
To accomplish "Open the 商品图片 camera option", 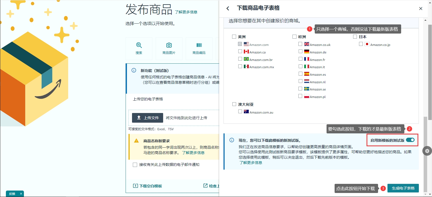I will point(169,48).
